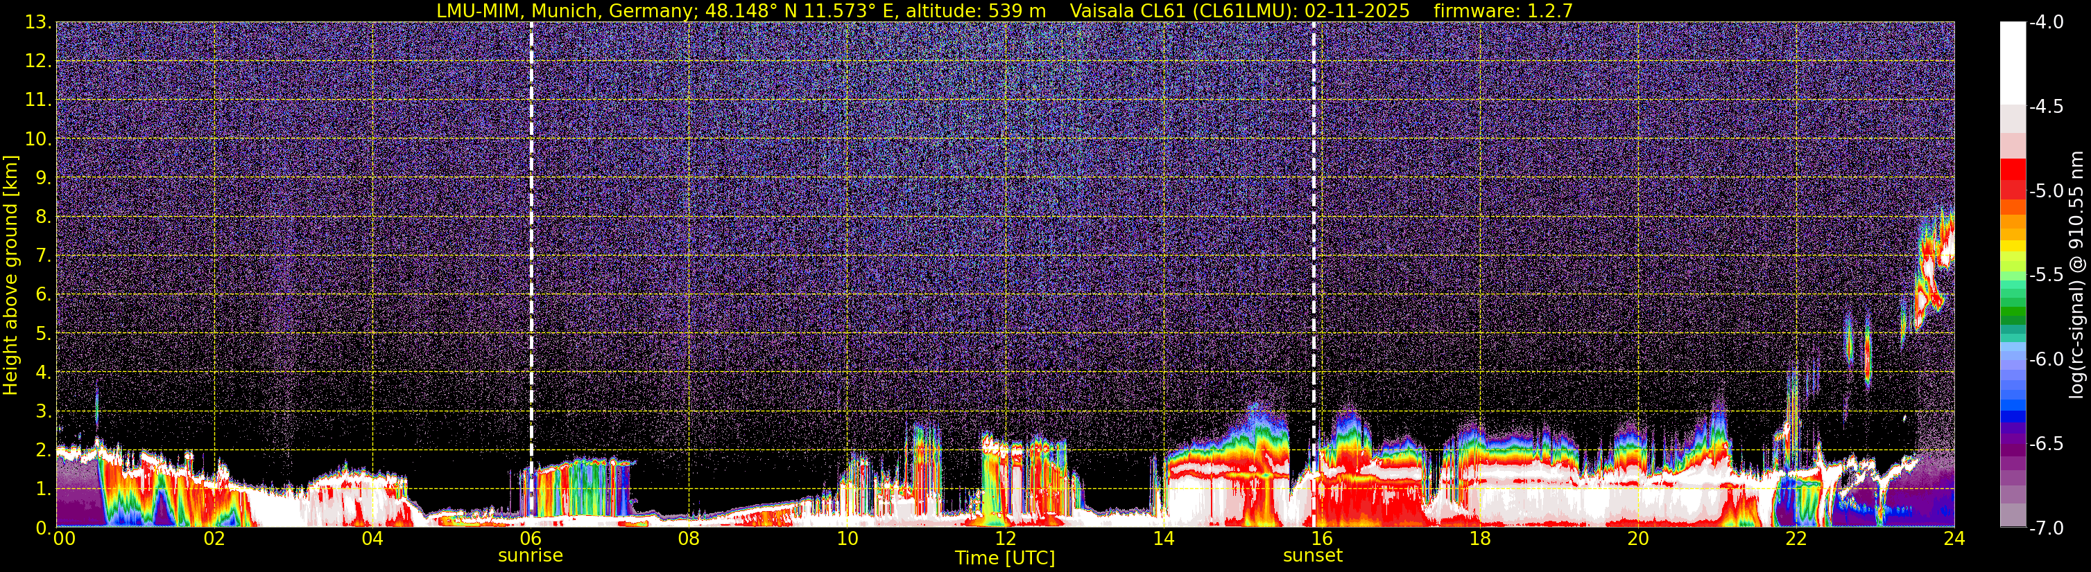Click the '-6.5' colorbar tick label
2091x572 pixels.
pyautogui.click(x=2045, y=444)
